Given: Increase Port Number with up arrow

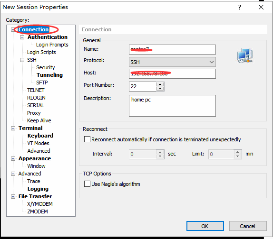Looking at the screenshot, I should pos(160,84).
